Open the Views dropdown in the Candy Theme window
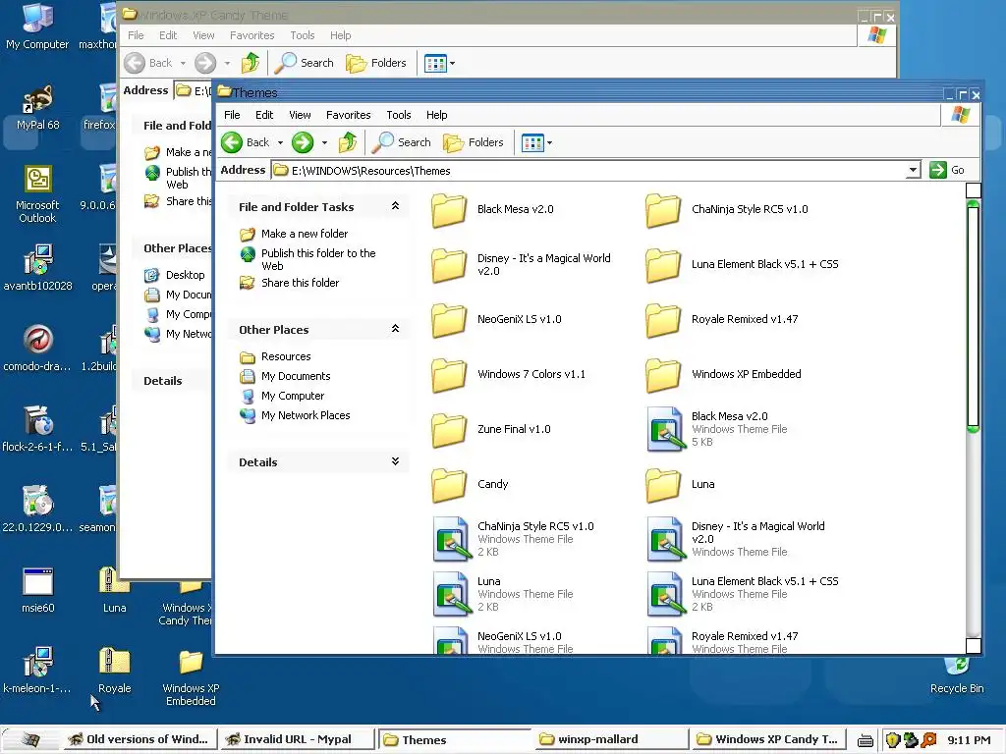 pyautogui.click(x=452, y=64)
